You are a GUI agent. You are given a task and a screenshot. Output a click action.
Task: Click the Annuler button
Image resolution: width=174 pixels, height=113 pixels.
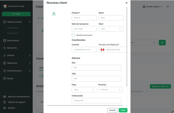coord(112,110)
